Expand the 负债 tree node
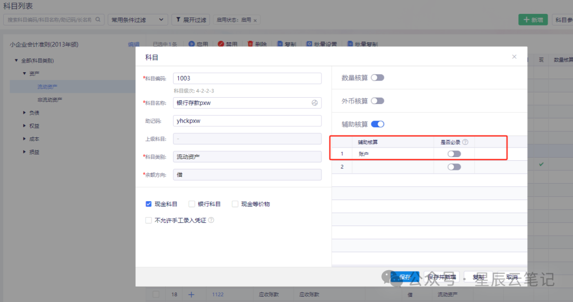Screen dimensions: 573x302 coord(24,113)
